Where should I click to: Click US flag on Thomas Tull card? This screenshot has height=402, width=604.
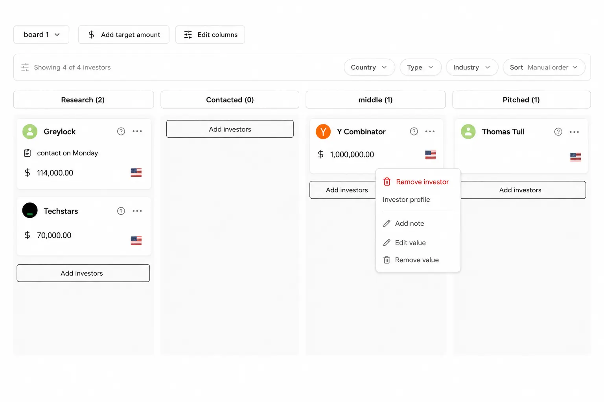coord(576,157)
